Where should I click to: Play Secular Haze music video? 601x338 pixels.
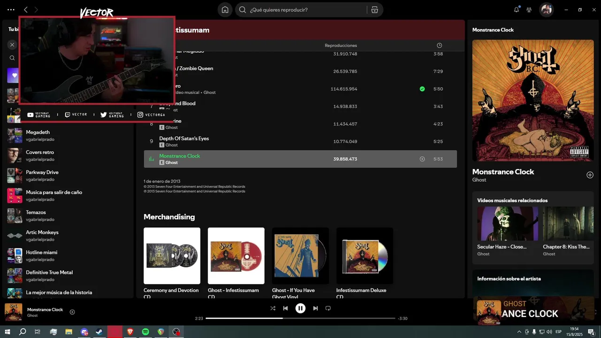point(508,223)
